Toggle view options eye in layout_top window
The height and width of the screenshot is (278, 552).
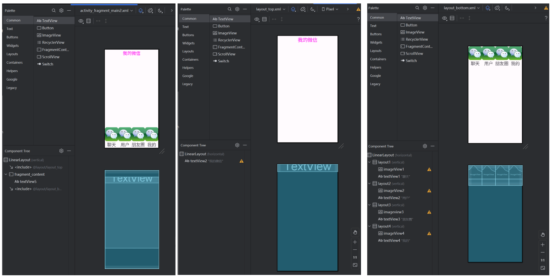(x=257, y=19)
